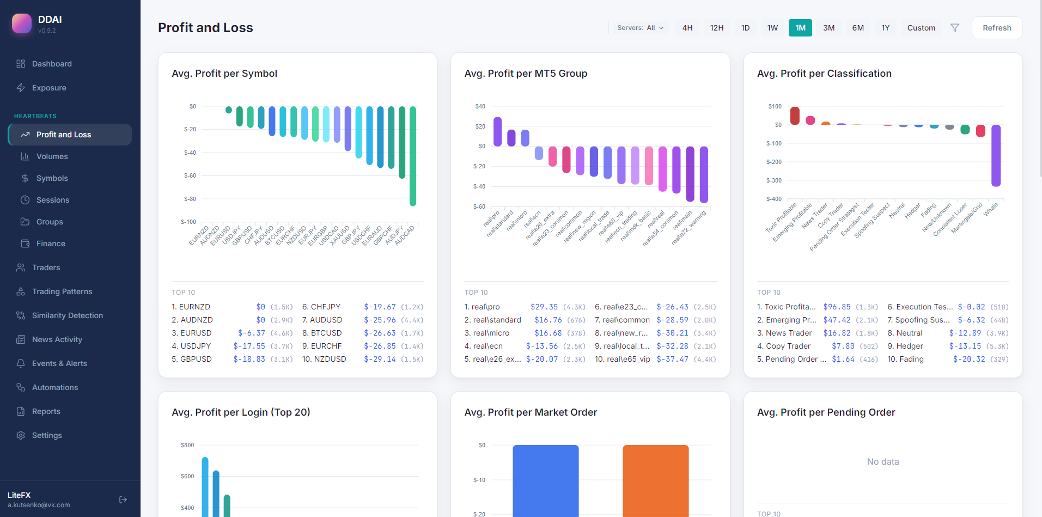Click the Similarity Detection icon
Viewport: 1042px width, 517px height.
click(21, 315)
